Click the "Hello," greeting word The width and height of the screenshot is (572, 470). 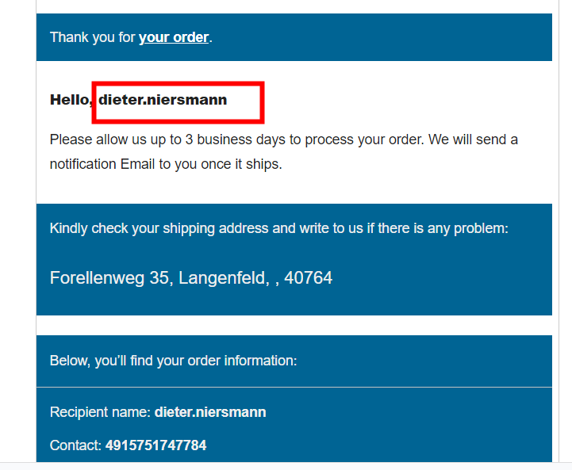click(x=70, y=100)
